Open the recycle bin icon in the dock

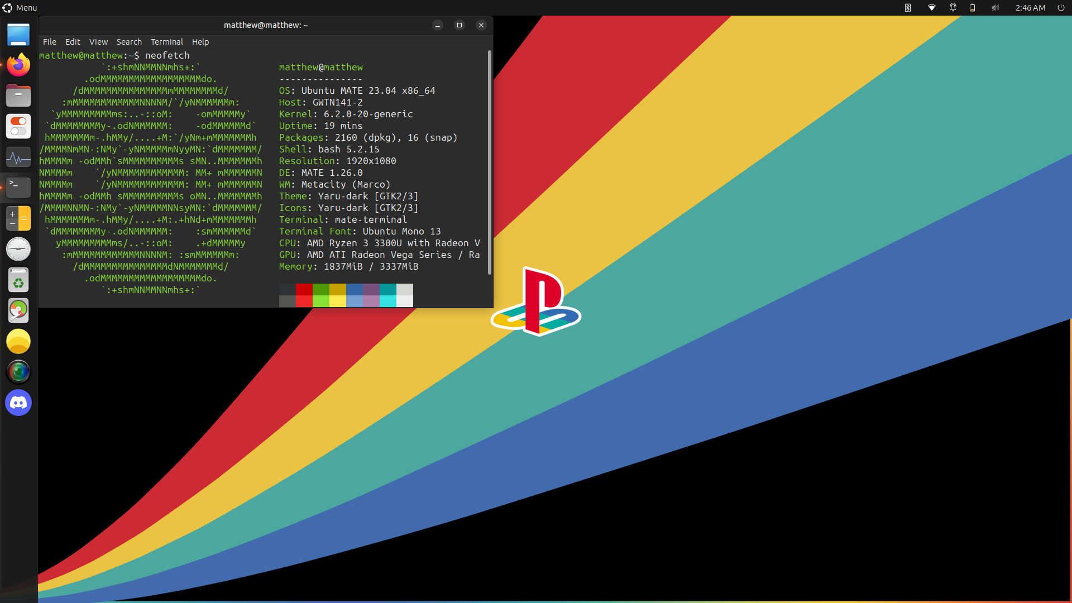coord(18,280)
